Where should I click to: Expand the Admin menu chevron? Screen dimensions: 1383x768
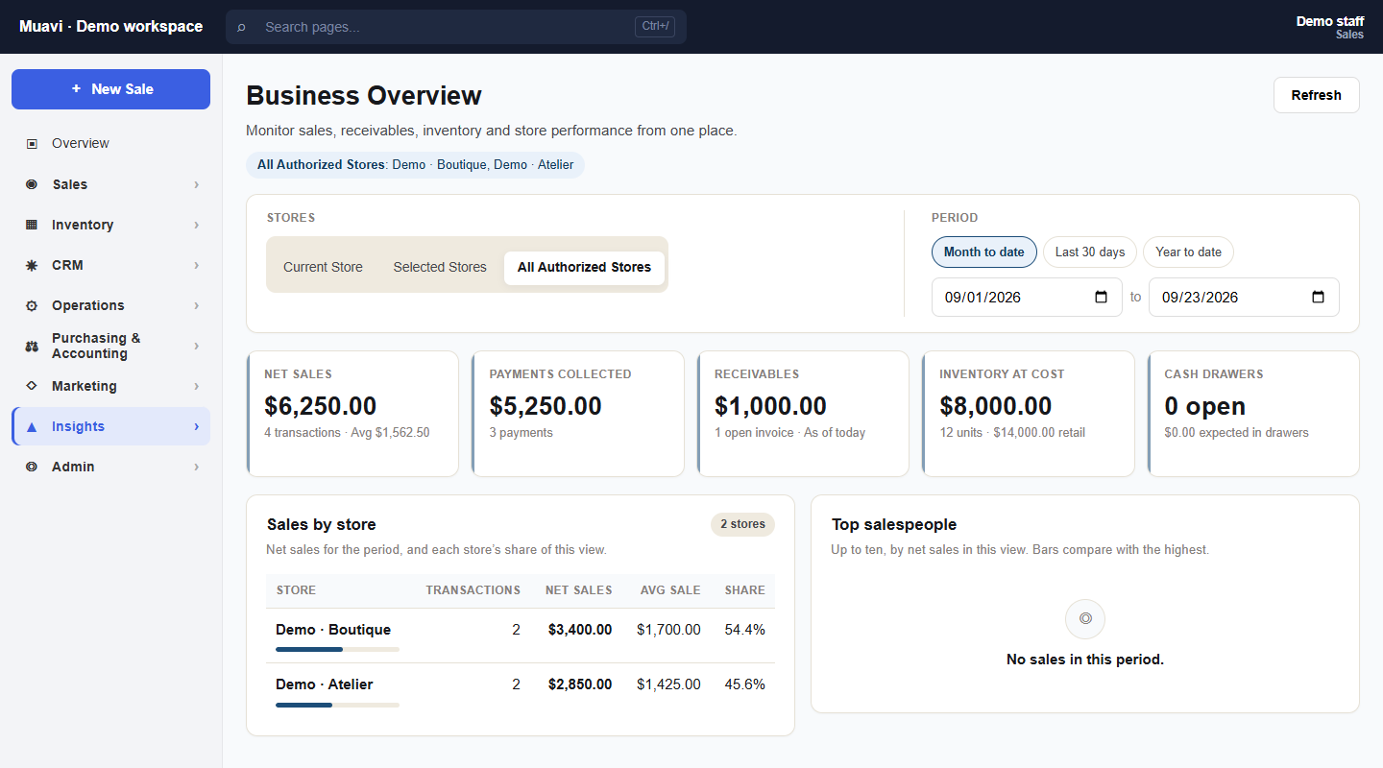coord(196,467)
